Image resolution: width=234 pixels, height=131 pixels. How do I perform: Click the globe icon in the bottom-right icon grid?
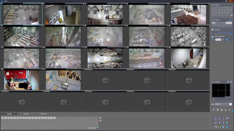[x=227, y=127]
